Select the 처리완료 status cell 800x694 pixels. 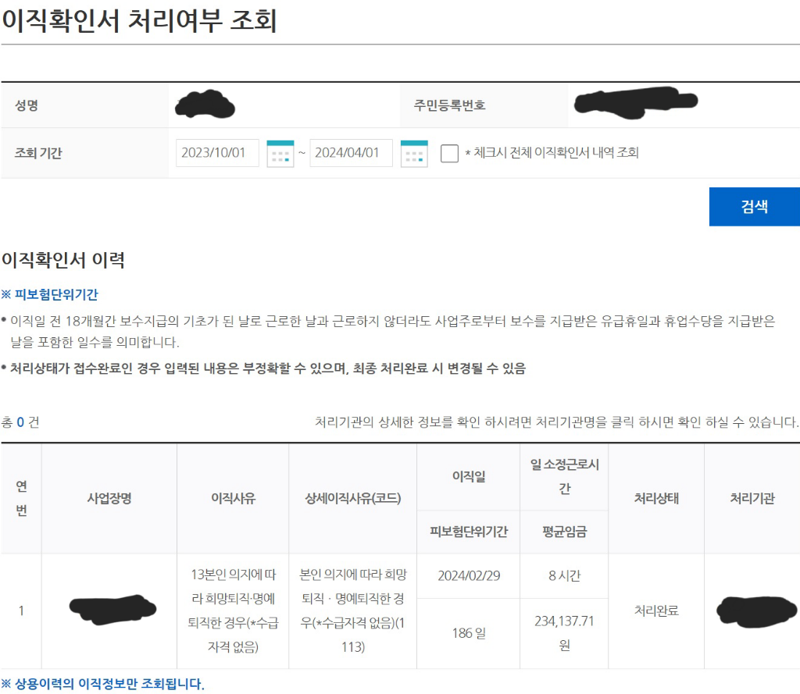tap(655, 610)
